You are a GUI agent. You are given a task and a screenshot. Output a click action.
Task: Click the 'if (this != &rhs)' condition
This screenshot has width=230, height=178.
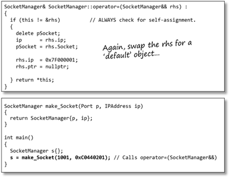click(35, 20)
